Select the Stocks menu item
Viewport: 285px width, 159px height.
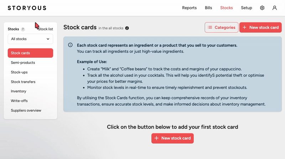click(227, 8)
